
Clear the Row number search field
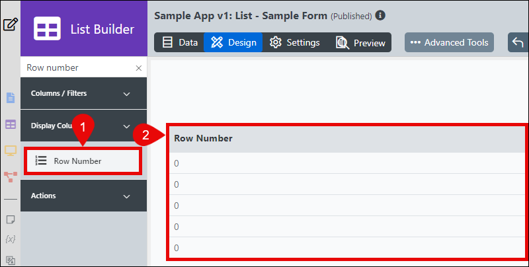click(138, 68)
